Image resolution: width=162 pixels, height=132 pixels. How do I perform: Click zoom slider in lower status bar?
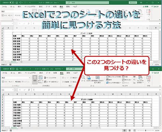pyautogui.click(x=146, y=130)
